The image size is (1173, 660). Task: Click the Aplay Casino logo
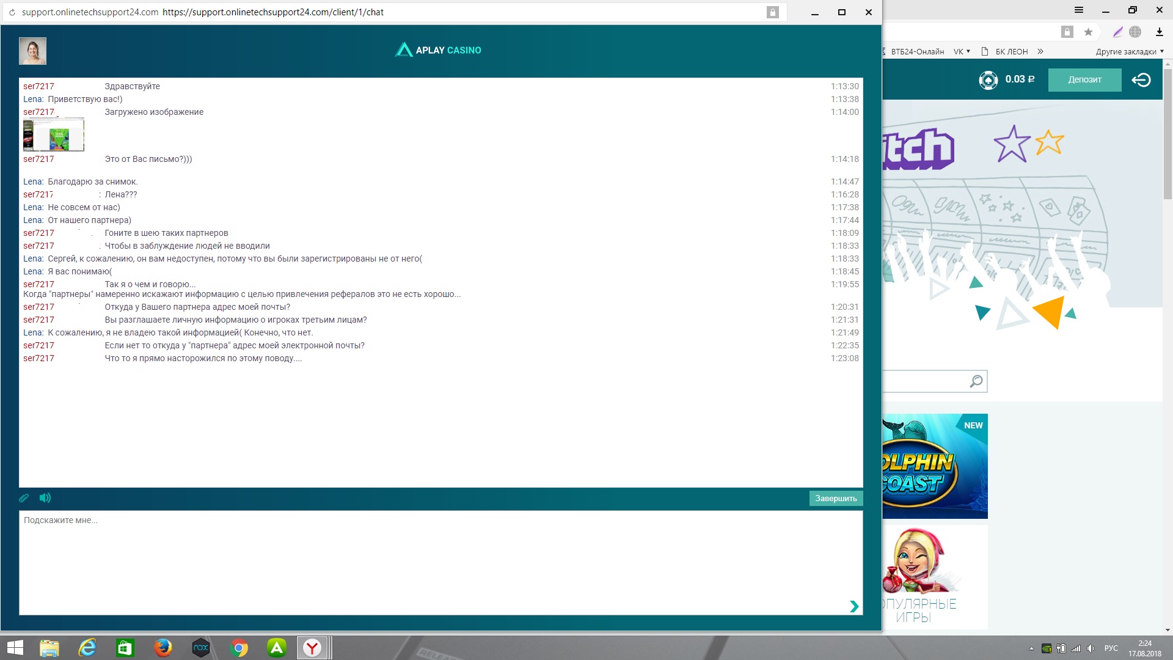(x=438, y=50)
